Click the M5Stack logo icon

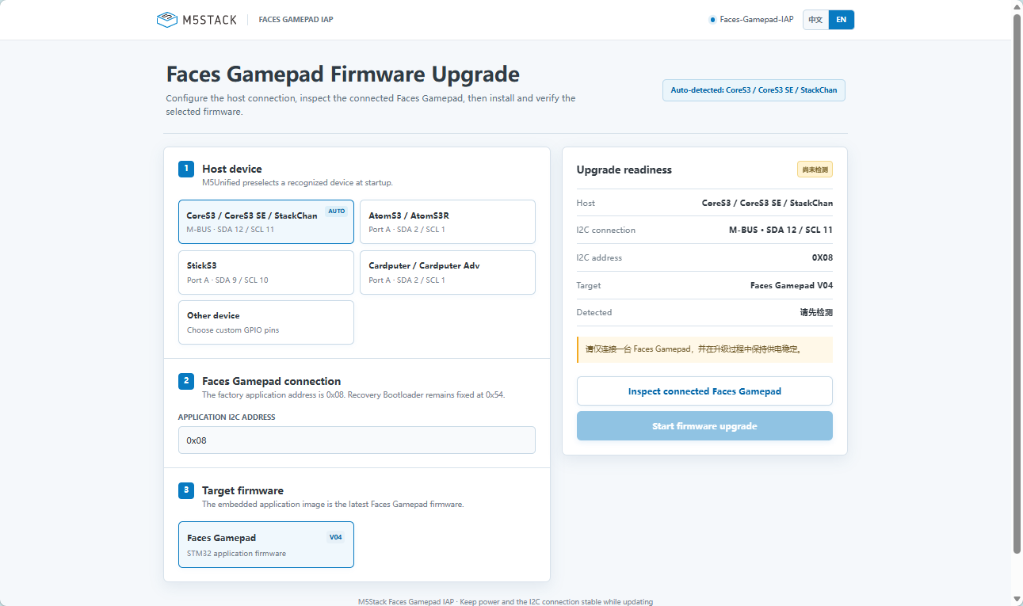166,20
